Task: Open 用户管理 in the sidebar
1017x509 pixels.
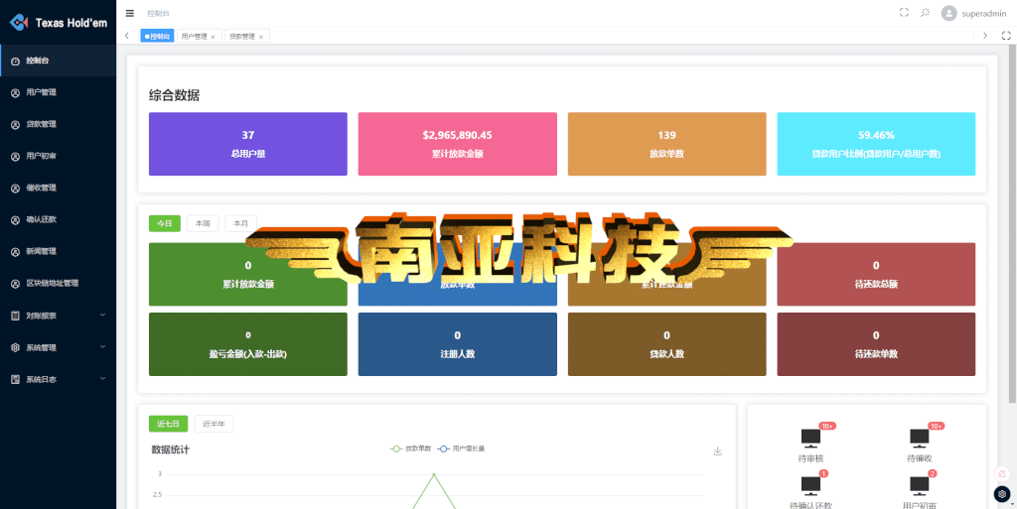Action: 58,92
